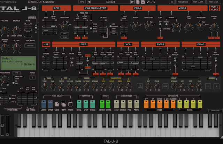Toggle PW Mod Inv button
223x144 pixels.
pyautogui.click(x=114, y=34)
